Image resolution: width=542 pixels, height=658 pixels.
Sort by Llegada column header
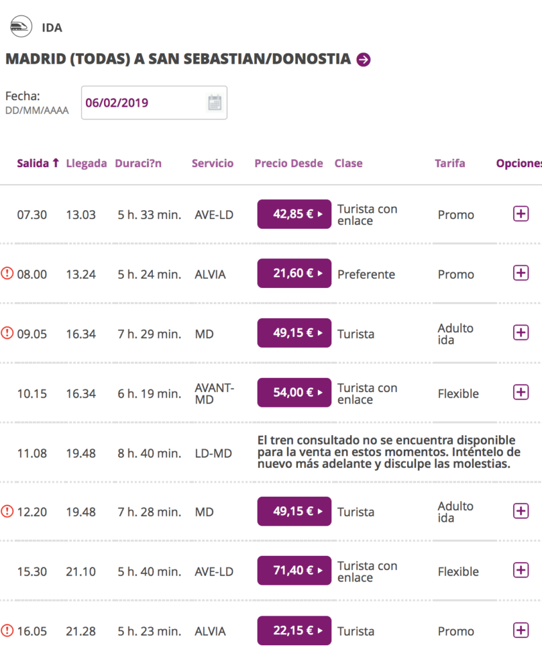[x=87, y=163]
